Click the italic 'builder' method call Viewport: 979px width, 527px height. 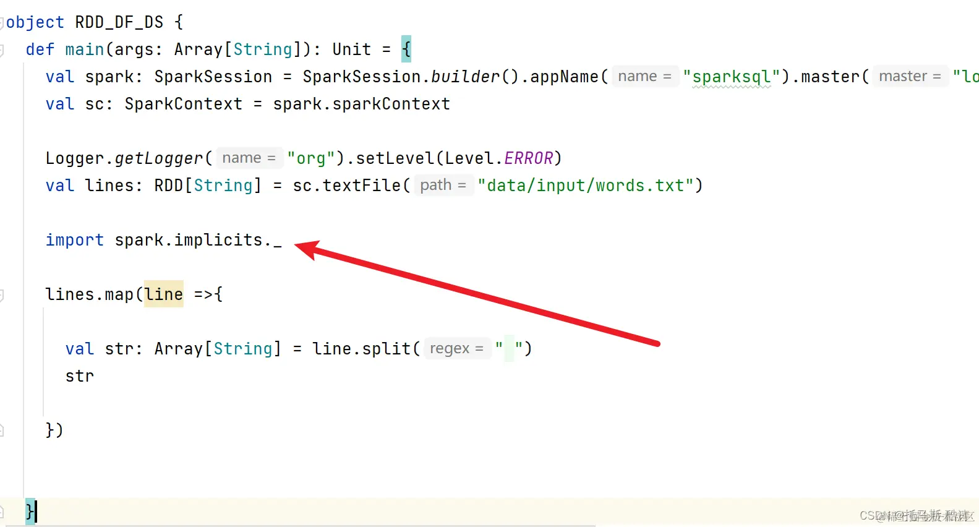click(x=465, y=77)
